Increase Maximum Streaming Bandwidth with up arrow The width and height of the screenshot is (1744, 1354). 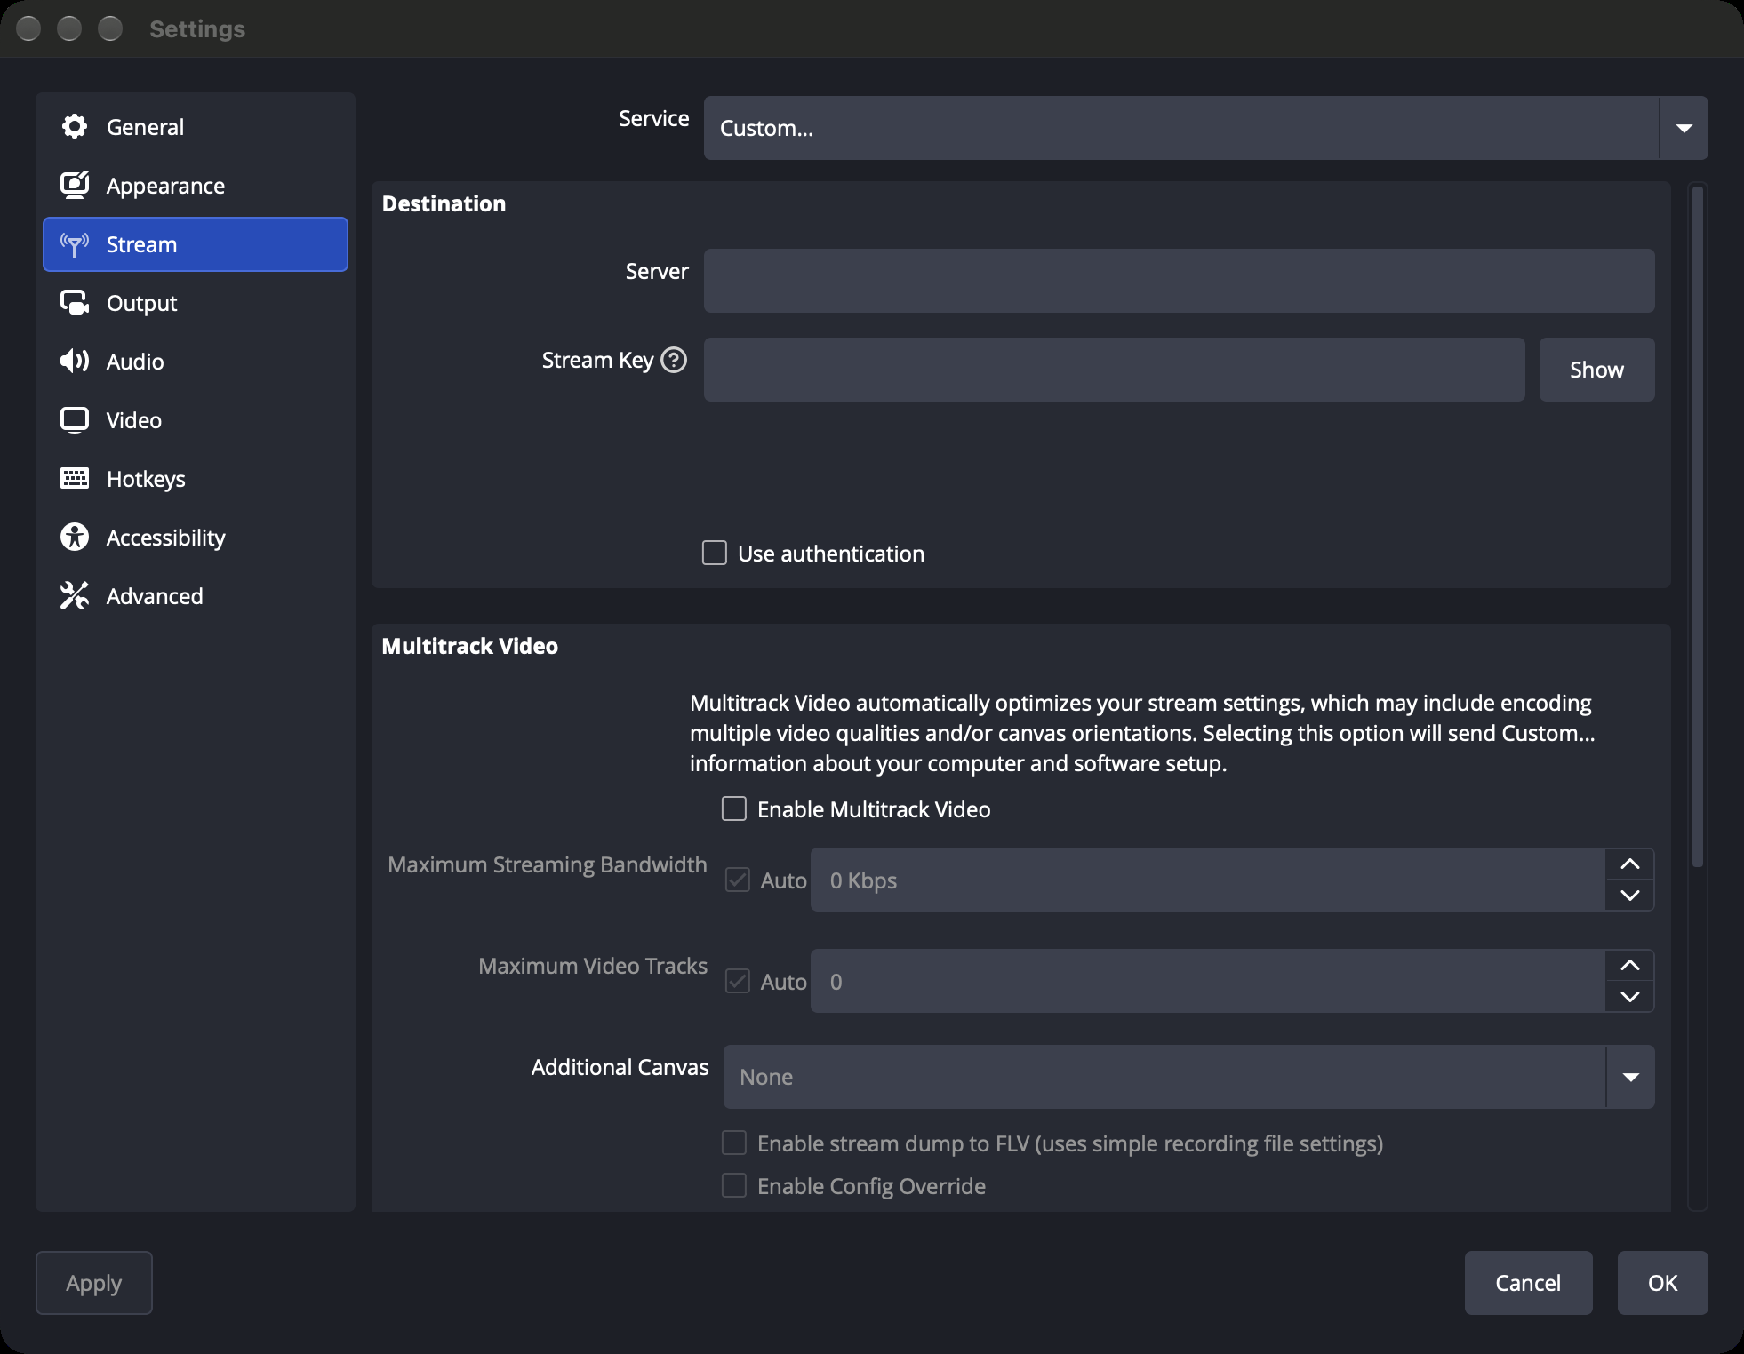(1630, 864)
